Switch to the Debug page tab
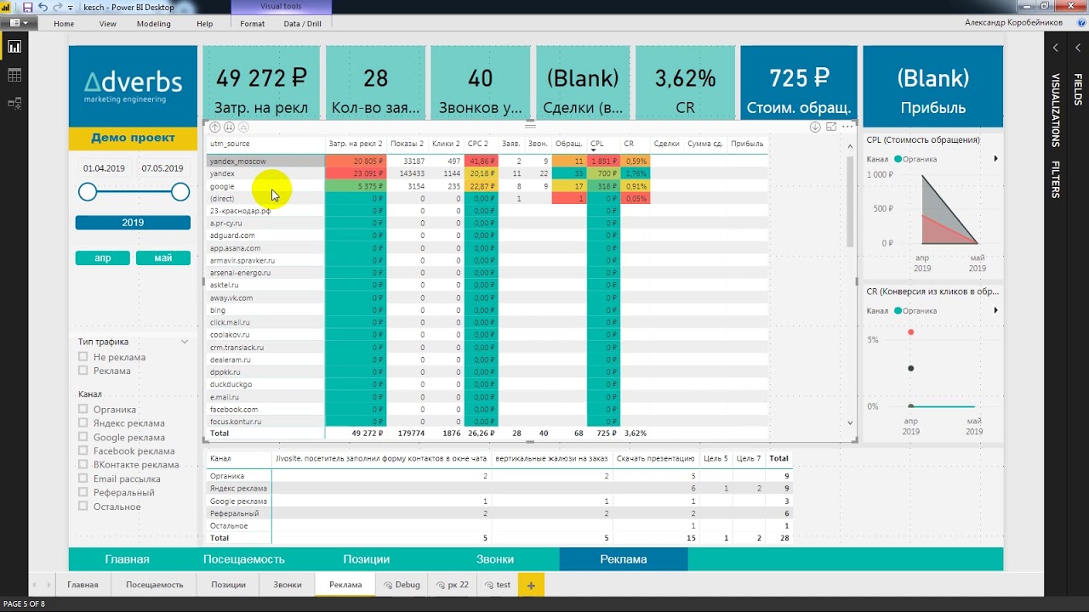 pos(402,585)
